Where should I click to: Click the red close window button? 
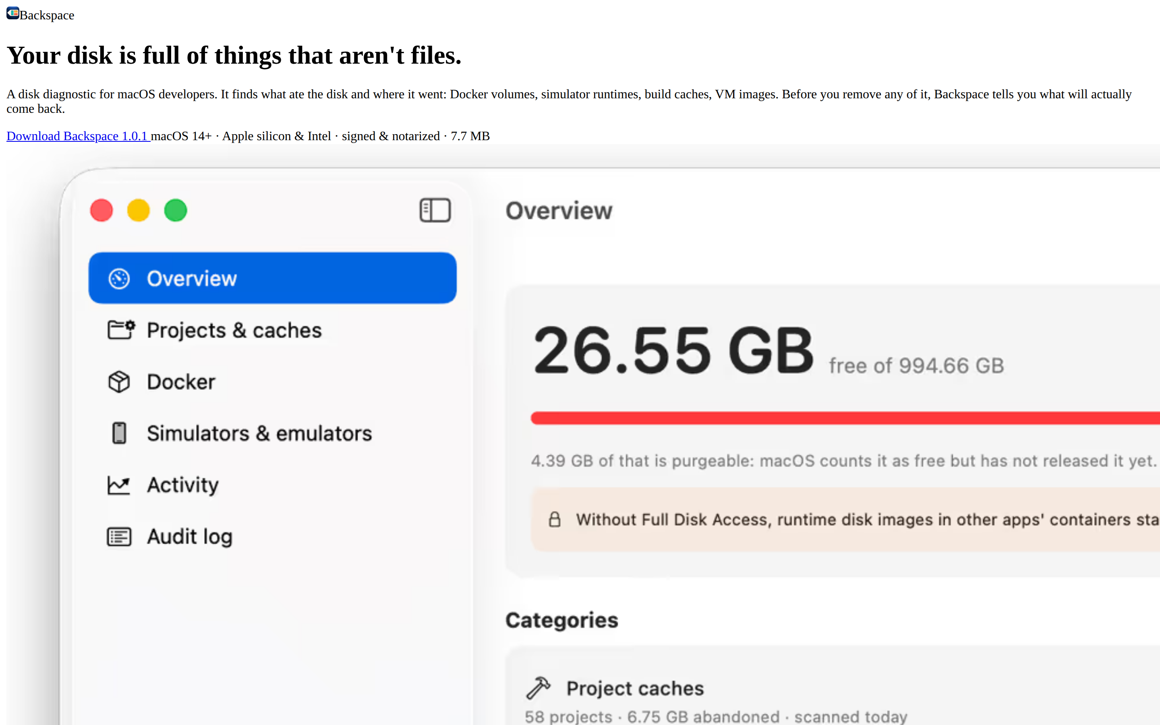tap(101, 210)
